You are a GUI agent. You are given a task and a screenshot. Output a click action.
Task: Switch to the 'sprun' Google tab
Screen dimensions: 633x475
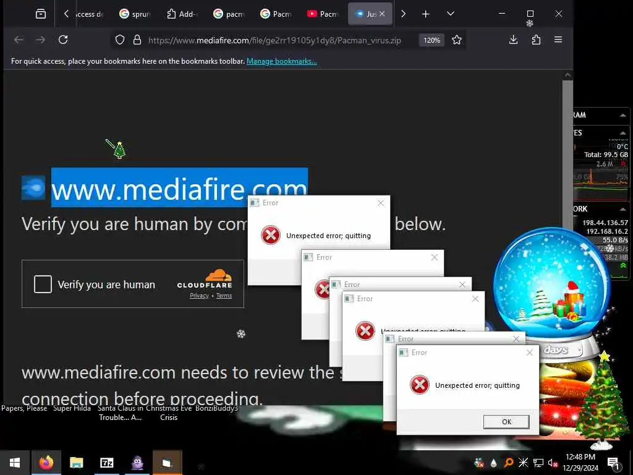pos(134,14)
